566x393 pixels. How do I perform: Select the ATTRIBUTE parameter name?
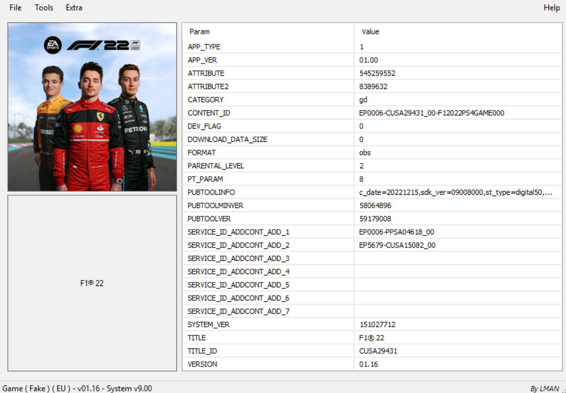[x=206, y=73]
